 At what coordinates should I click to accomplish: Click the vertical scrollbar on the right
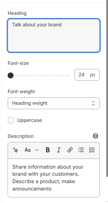pos(107,88)
